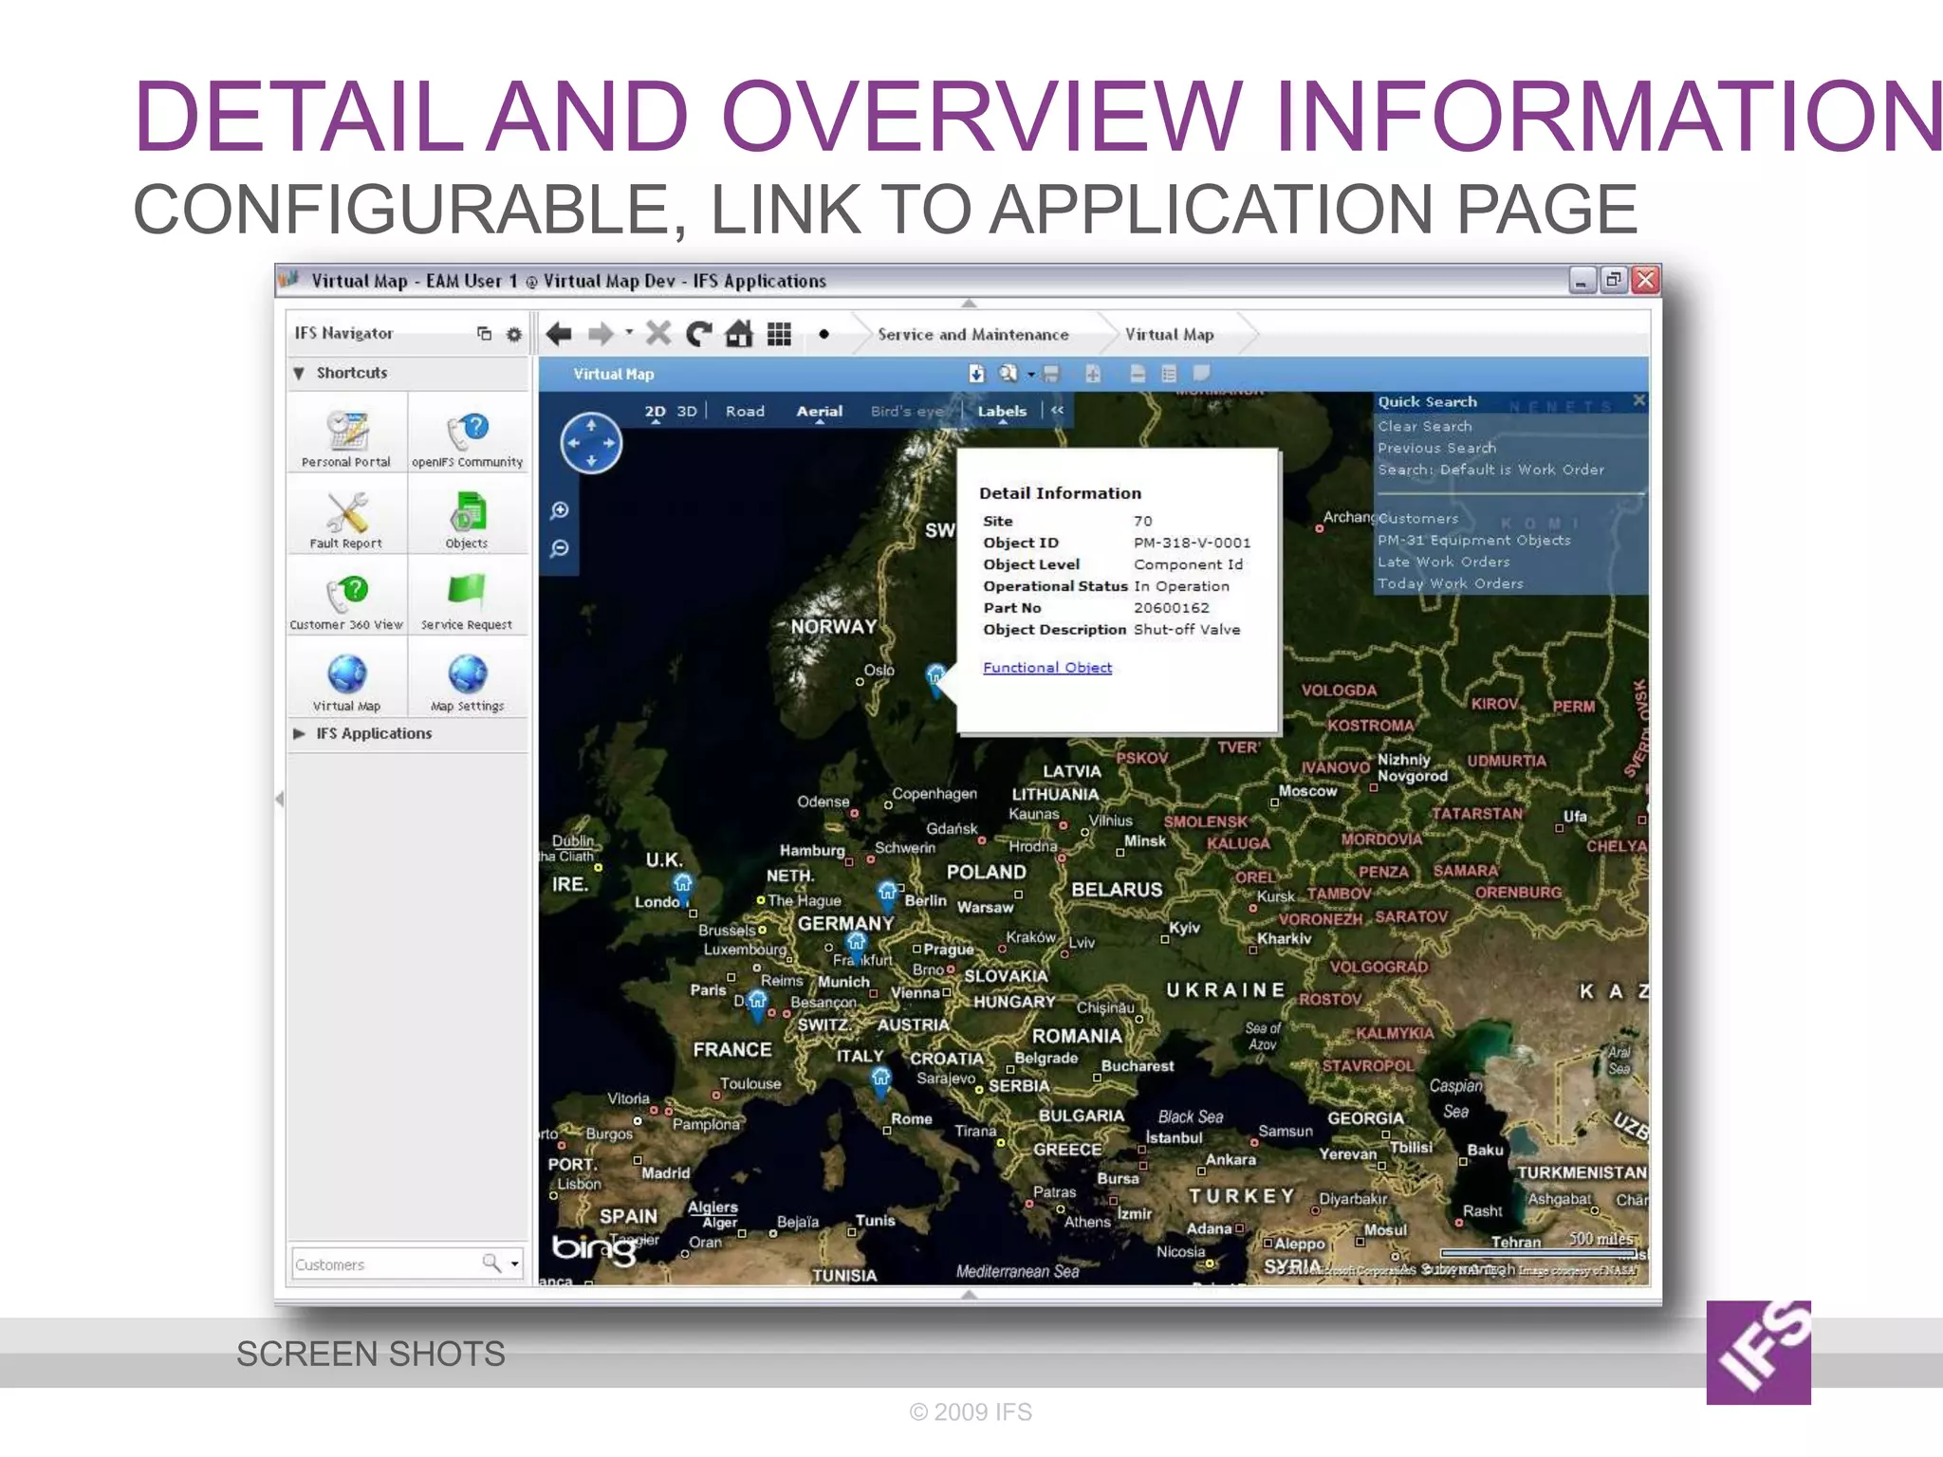
Task: Click the save disk icon in header
Action: point(1050,374)
